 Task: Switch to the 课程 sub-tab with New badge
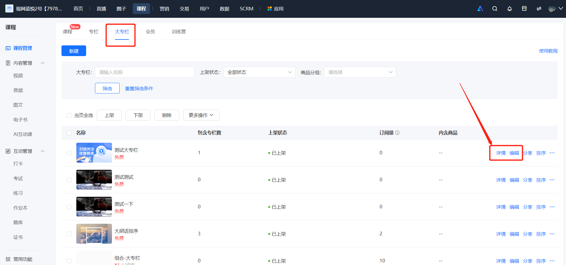coord(68,31)
